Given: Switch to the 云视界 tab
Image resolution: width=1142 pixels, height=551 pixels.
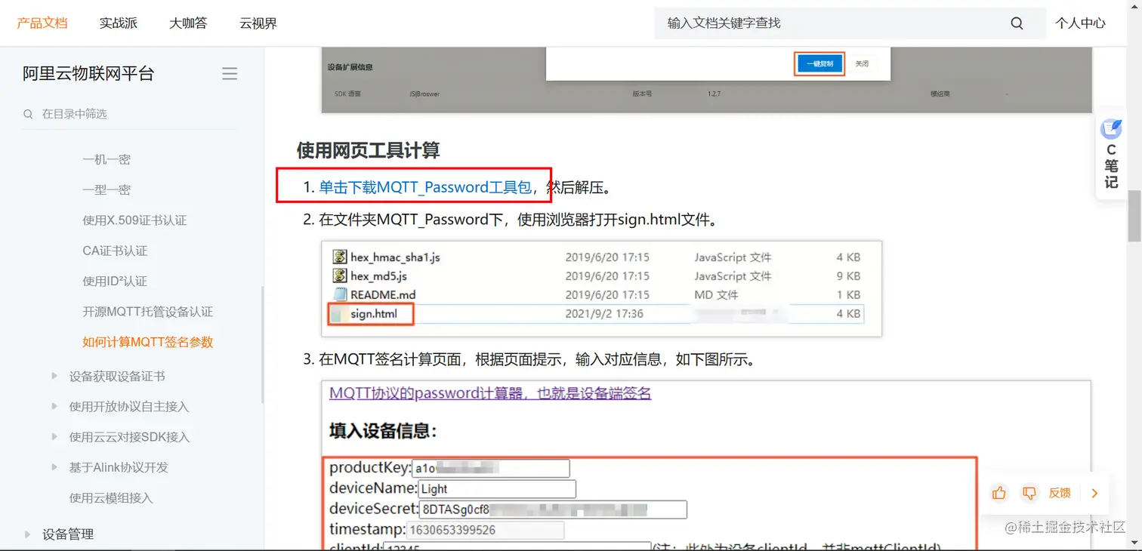Looking at the screenshot, I should click(x=258, y=23).
